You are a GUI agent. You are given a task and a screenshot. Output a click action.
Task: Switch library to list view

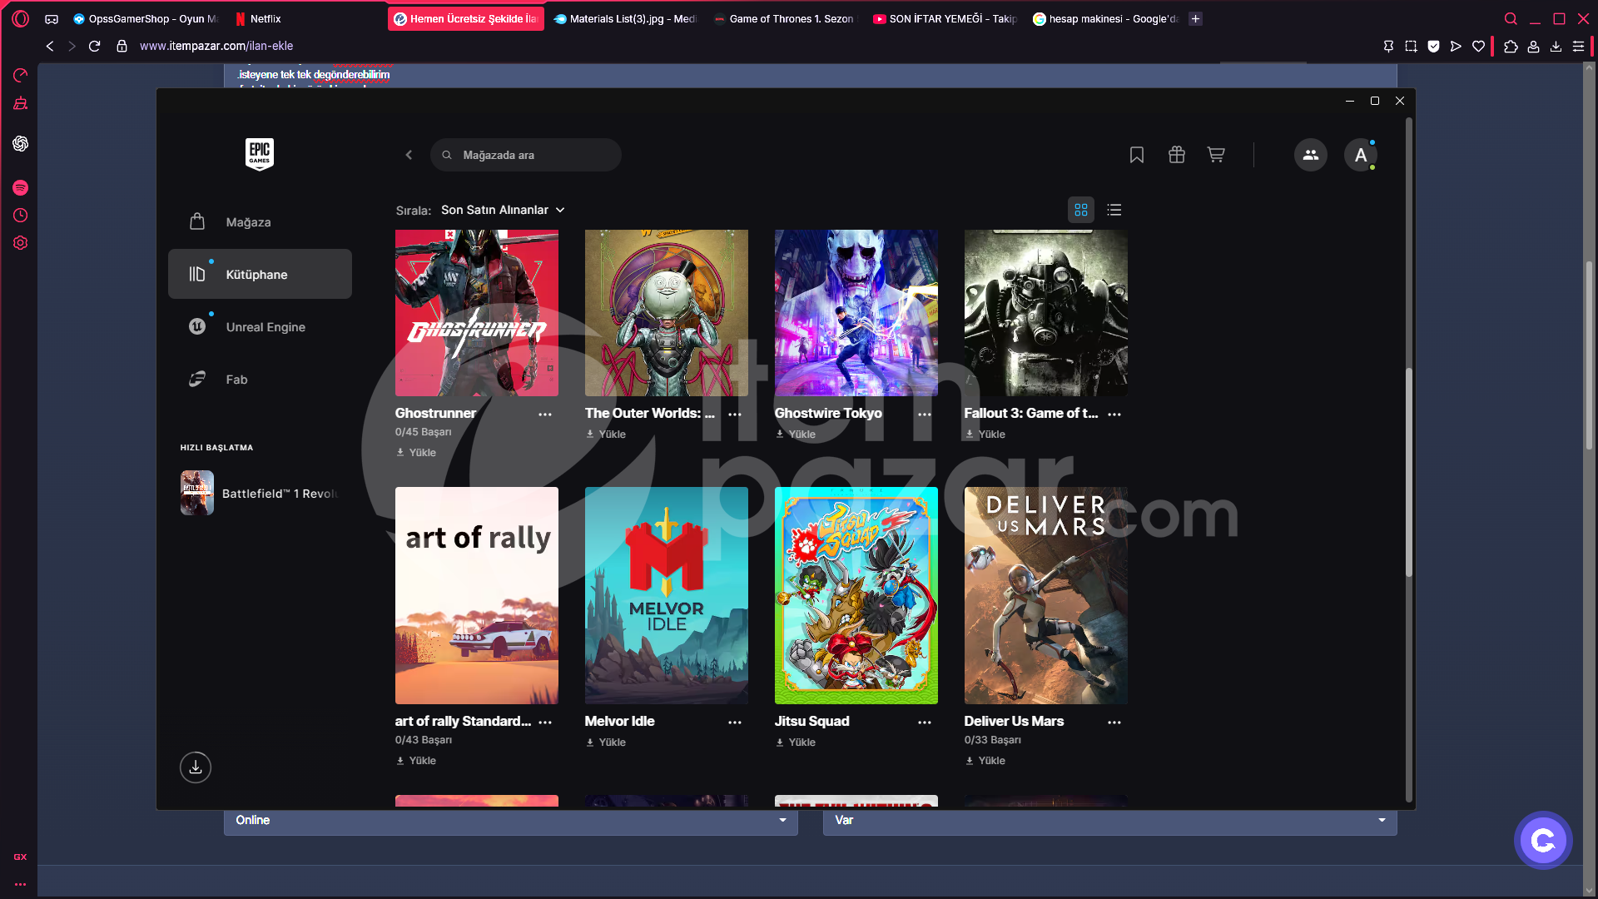(x=1114, y=210)
